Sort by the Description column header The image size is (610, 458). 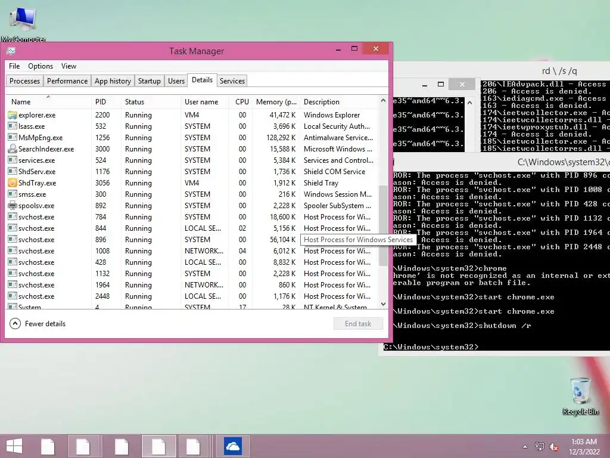(339, 101)
